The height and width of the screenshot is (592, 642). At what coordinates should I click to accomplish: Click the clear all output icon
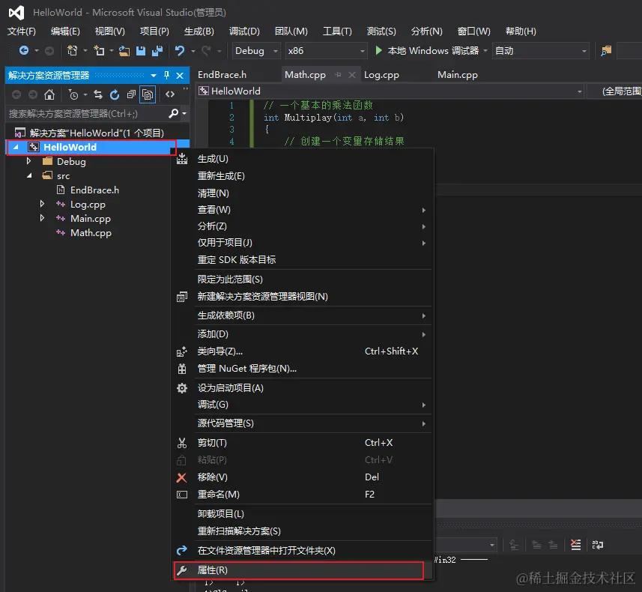click(575, 545)
